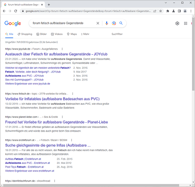Switch to the Bilder results tab
Viewport: 195px width, 187px height.
pyautogui.click(x=42, y=34)
